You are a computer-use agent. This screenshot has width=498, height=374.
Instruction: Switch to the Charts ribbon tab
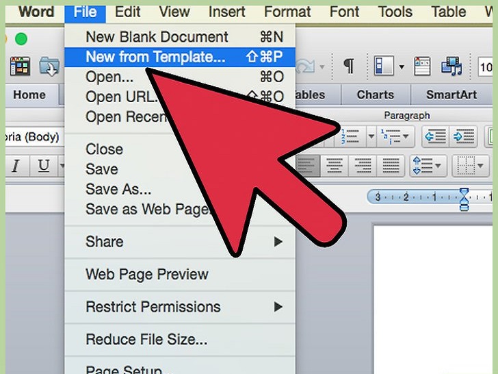[x=376, y=95]
